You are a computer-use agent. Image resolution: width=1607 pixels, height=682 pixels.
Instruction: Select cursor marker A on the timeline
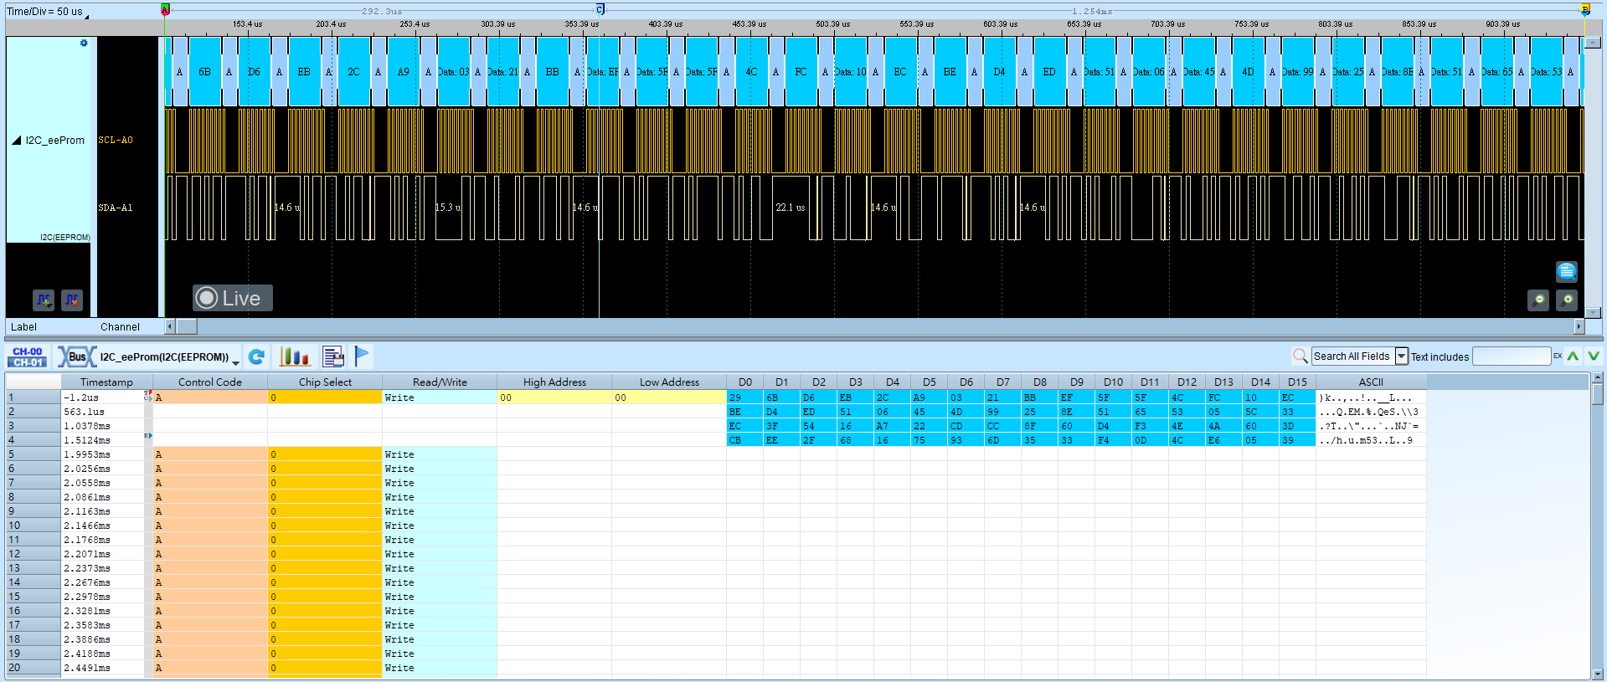pos(165,9)
